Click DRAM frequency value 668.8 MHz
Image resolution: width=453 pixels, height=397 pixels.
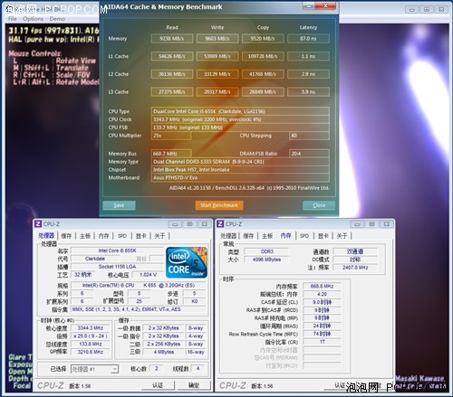(322, 287)
